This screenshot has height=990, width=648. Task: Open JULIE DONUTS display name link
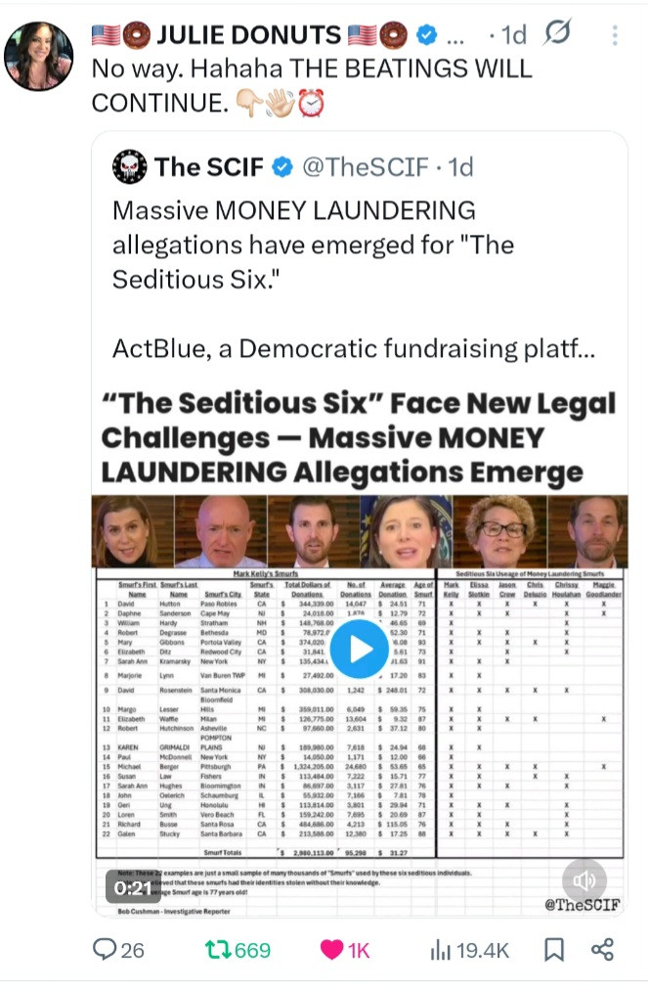click(248, 35)
